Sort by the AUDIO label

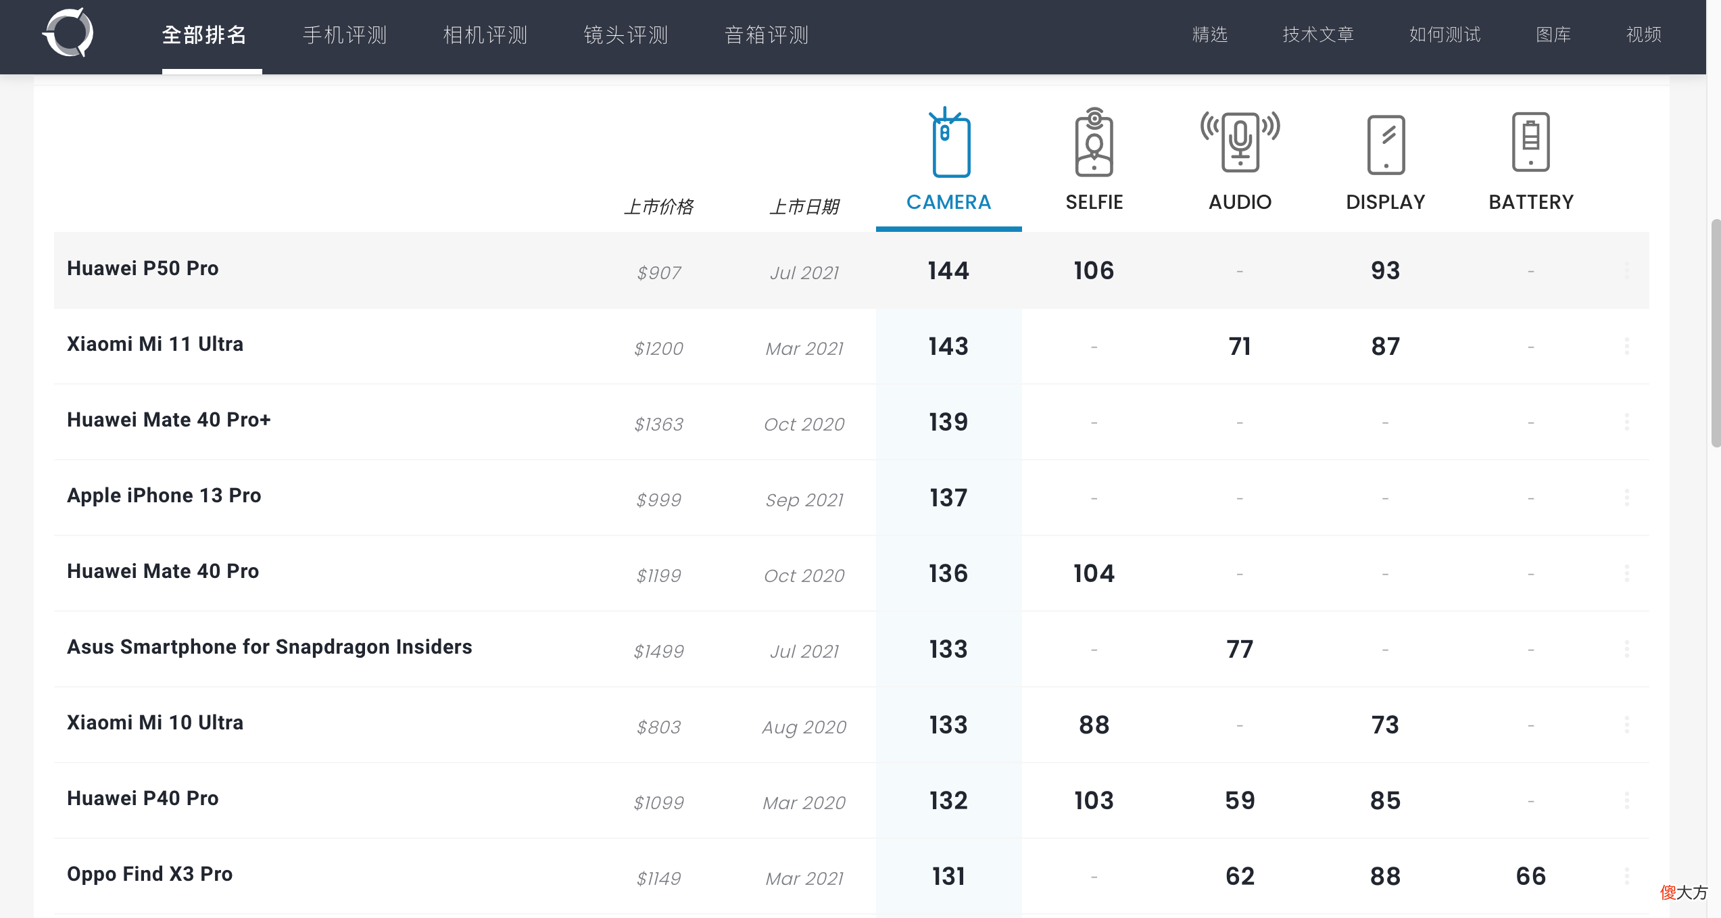point(1240,202)
